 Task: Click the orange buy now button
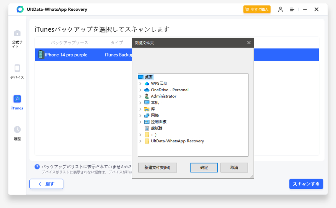tap(257, 9)
